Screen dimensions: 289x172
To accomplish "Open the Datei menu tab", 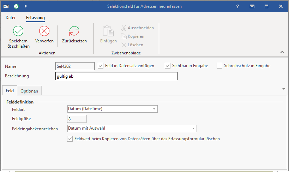I will click(x=11, y=17).
